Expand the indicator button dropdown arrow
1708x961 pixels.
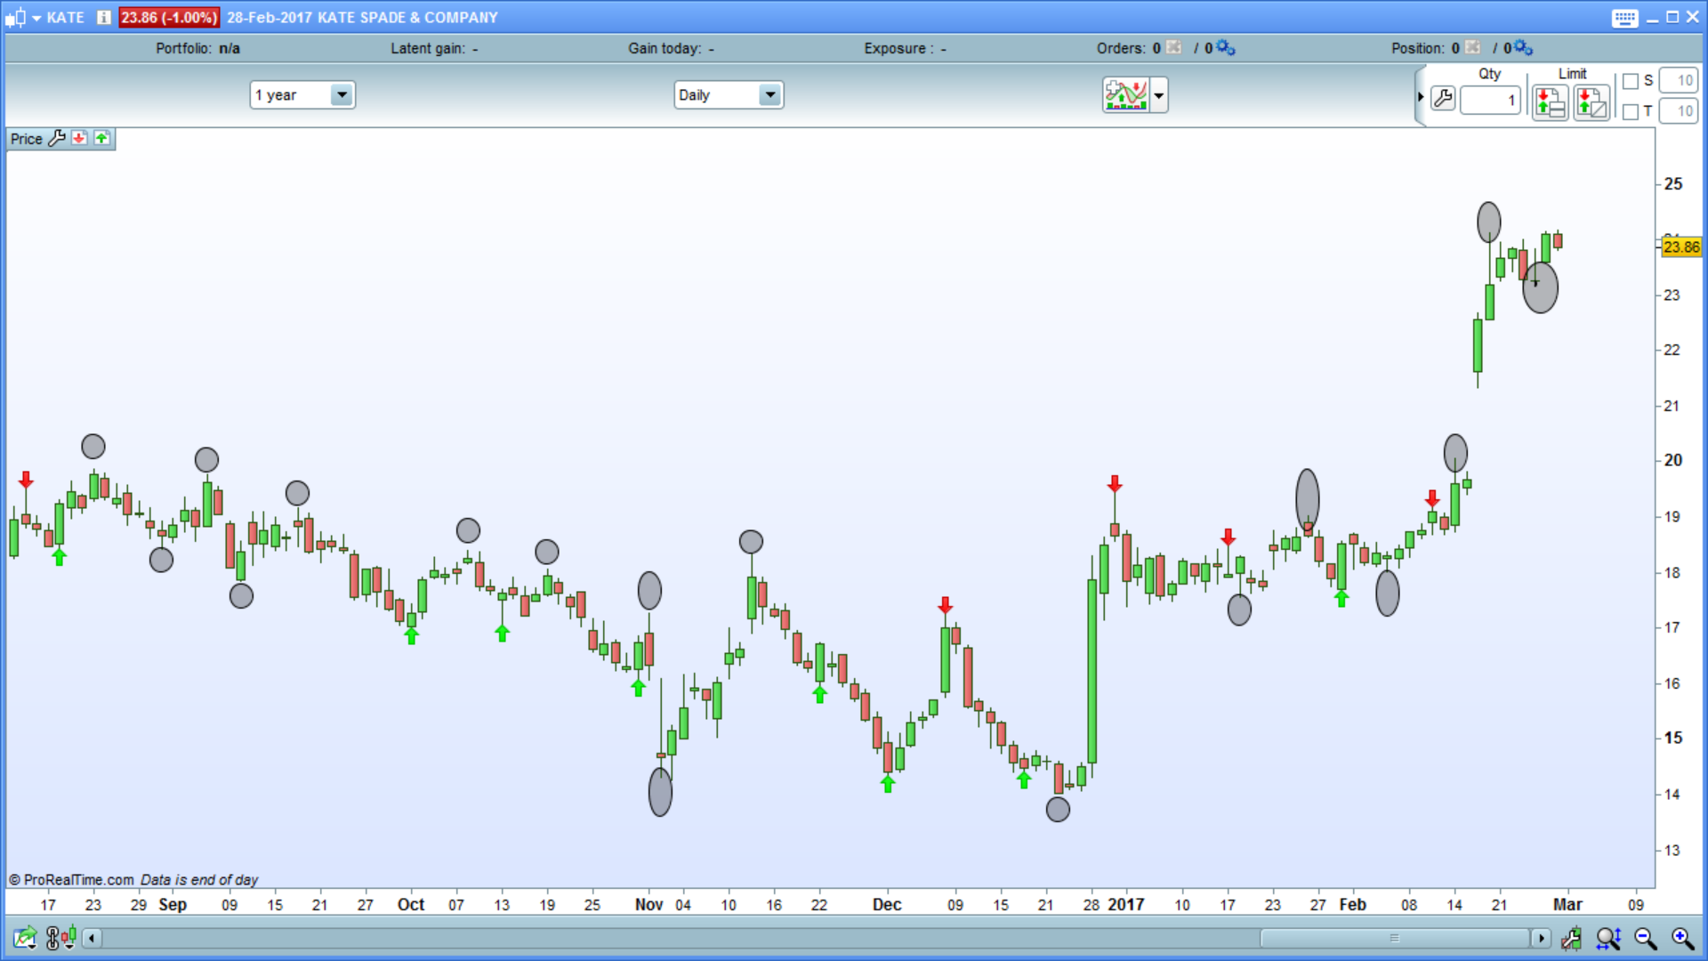pyautogui.click(x=1158, y=94)
